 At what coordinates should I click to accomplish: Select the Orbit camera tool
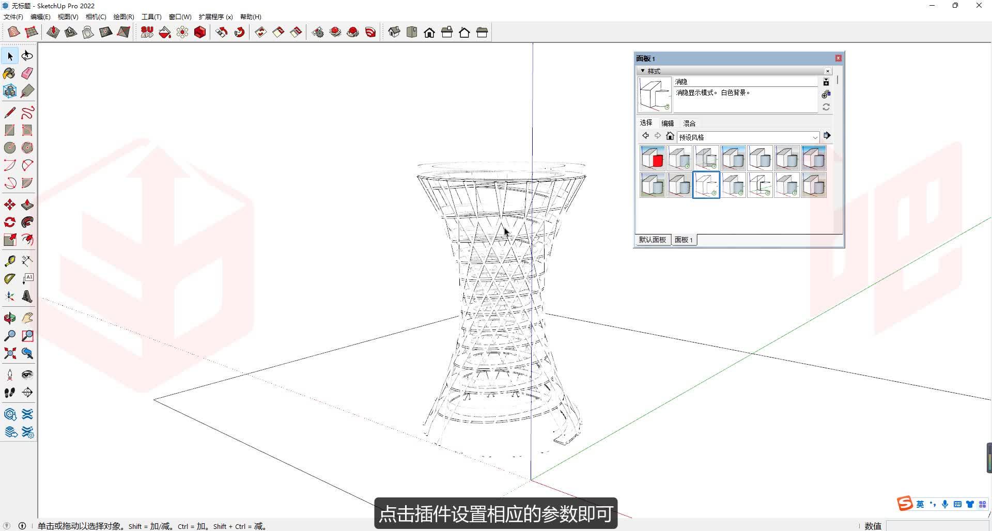10,318
